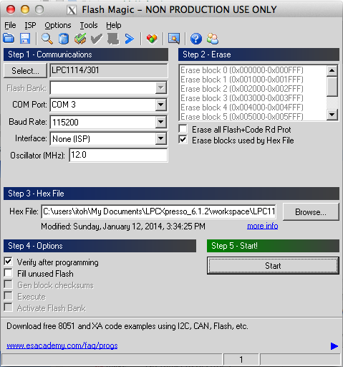Click the status bar cell showing 1
Viewport: 343px width, 367px height.
tap(241, 359)
